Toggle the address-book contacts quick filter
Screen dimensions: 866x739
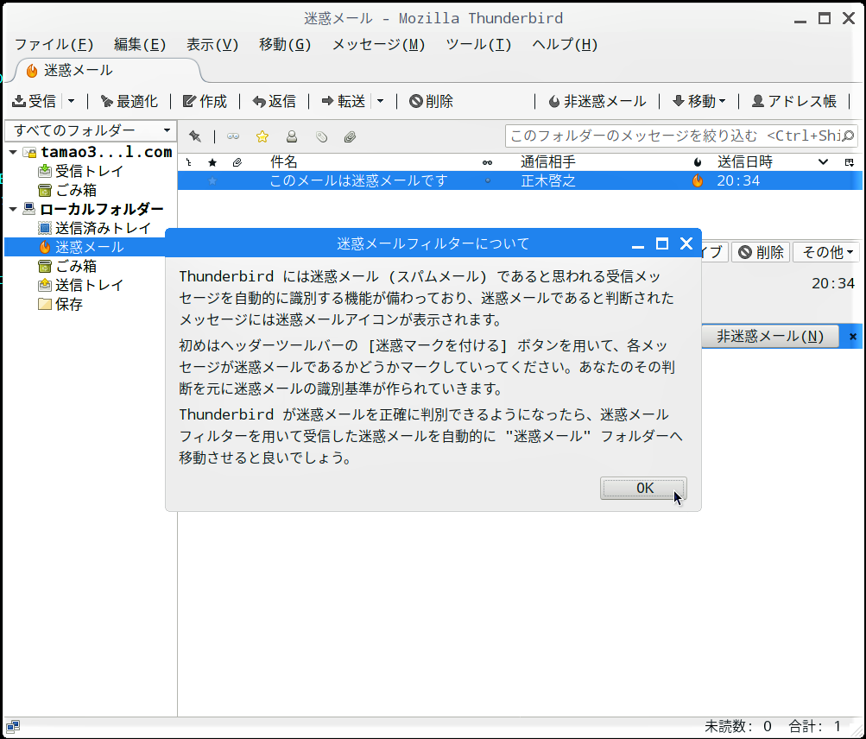click(292, 136)
